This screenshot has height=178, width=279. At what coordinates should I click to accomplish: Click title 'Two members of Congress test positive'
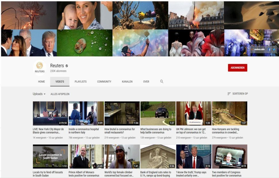(x=227, y=174)
